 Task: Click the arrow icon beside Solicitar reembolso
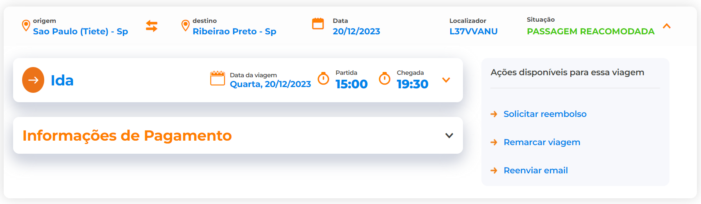point(494,114)
